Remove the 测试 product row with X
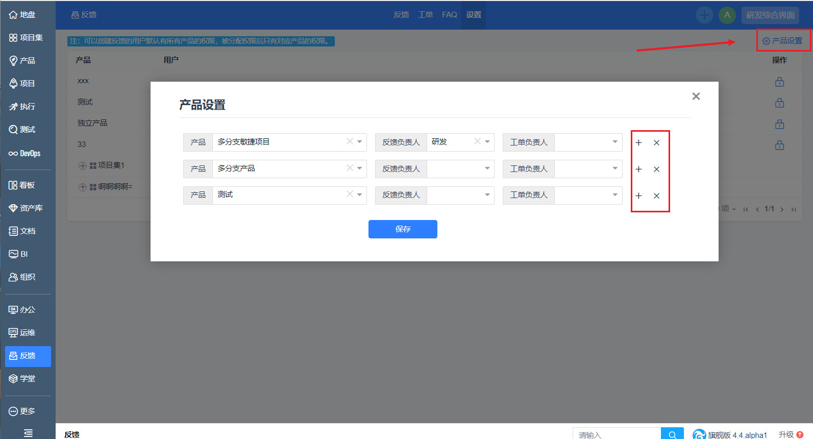 (x=656, y=196)
